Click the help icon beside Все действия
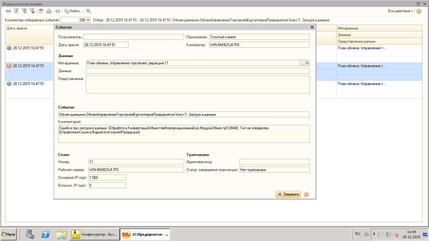This screenshot has width=429, height=241. pyautogui.click(x=419, y=11)
